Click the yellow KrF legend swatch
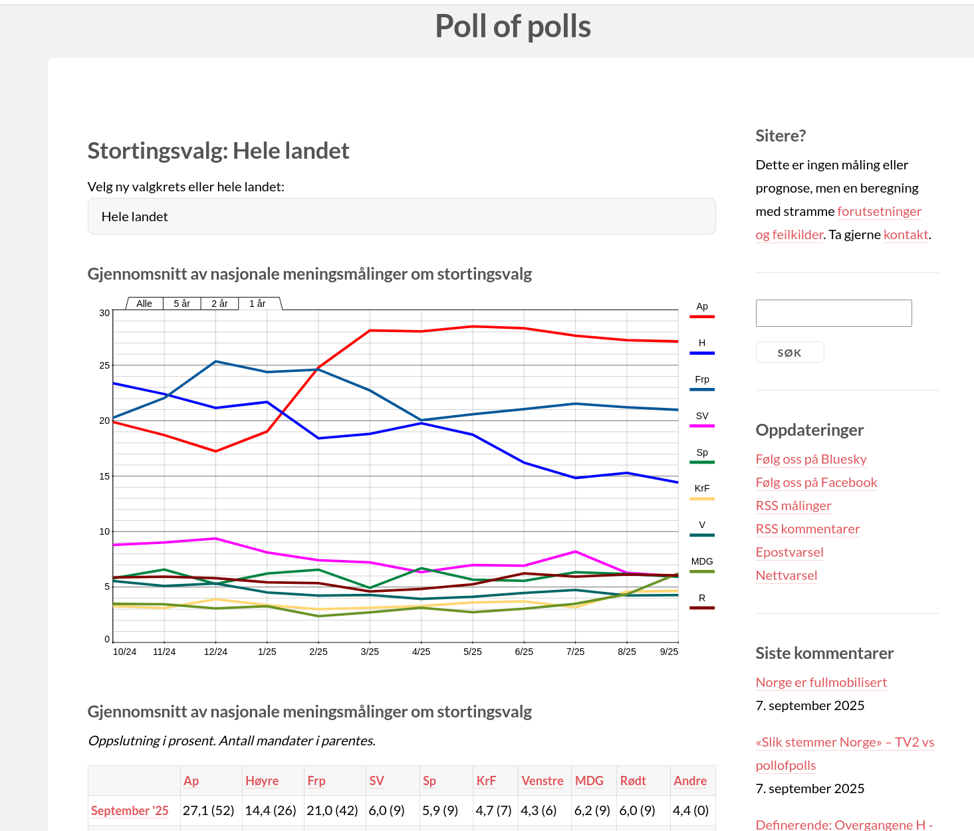This screenshot has height=831, width=974. point(701,499)
